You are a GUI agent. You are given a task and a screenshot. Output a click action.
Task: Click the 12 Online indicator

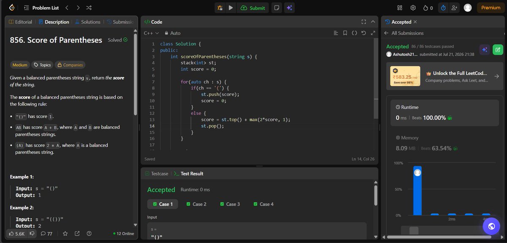pos(123,233)
